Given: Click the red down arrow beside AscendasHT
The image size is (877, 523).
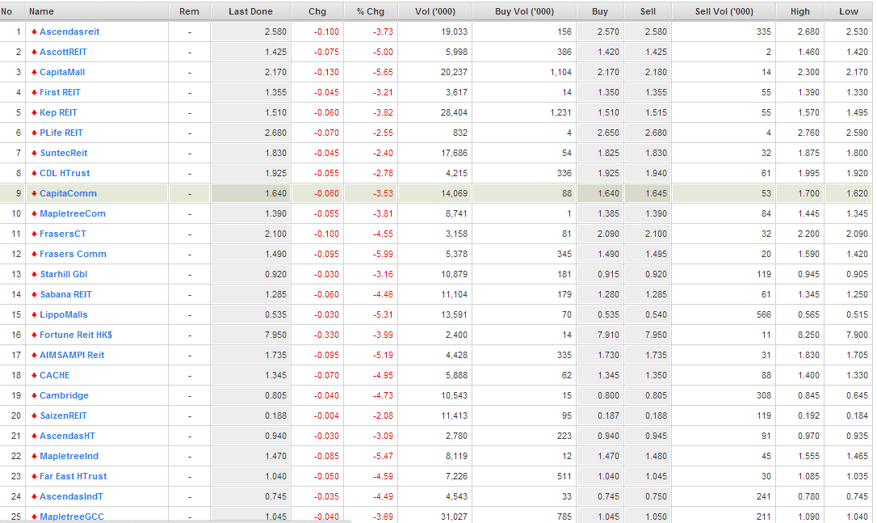Looking at the screenshot, I should [x=34, y=436].
